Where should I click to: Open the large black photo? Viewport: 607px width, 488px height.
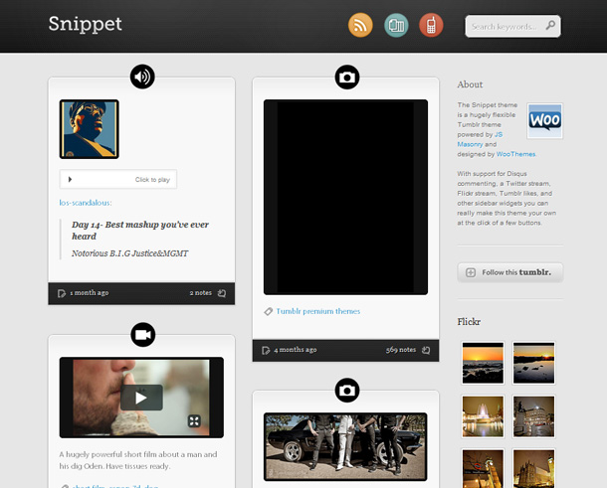coord(345,197)
